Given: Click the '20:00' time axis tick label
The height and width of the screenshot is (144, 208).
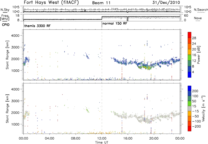Looking at the screenshot, I should coord(154,139).
